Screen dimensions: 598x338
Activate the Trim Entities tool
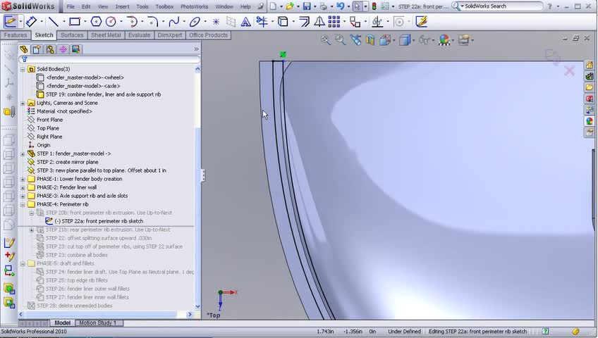[262, 22]
